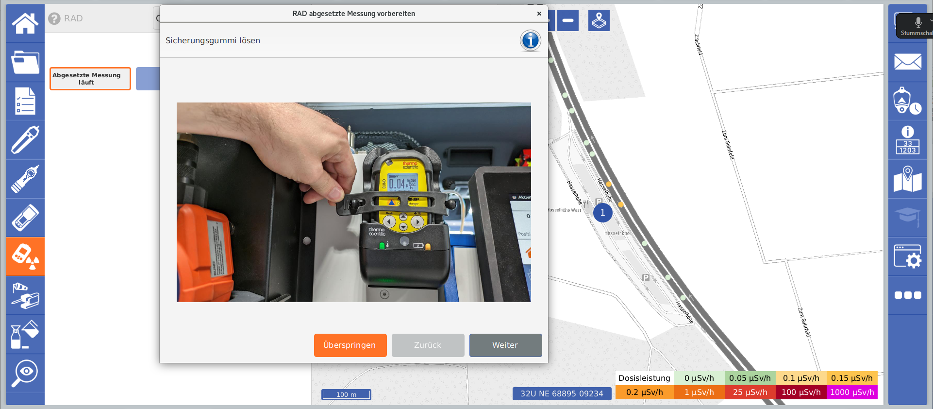Open the breathing mask timer icon
Viewport: 933px width, 409px height.
coord(908,101)
